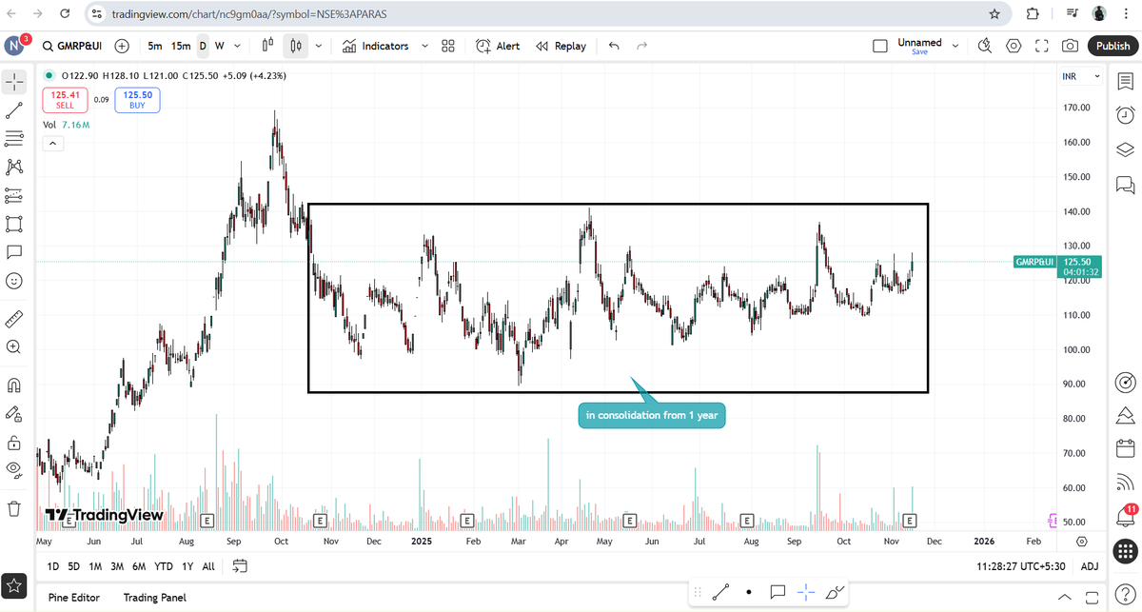Open the quick search icon in top toolbar
This screenshot has width=1142, height=612.
[x=985, y=46]
